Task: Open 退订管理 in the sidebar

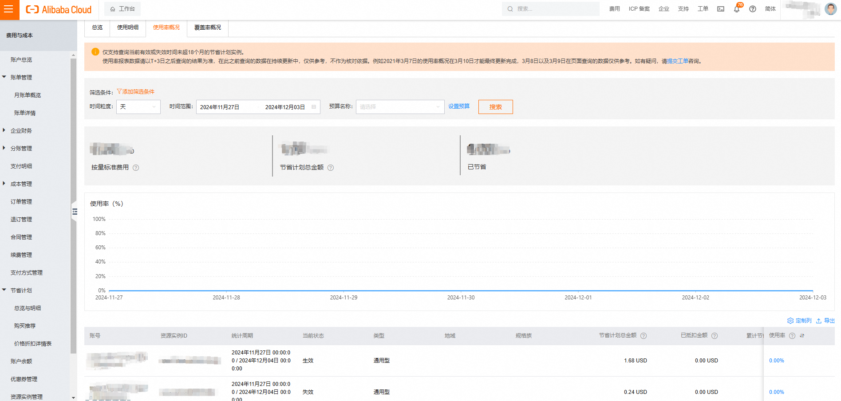Action: (x=21, y=219)
